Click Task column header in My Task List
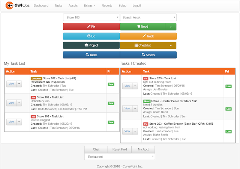240x169 pixels. tap(34, 71)
